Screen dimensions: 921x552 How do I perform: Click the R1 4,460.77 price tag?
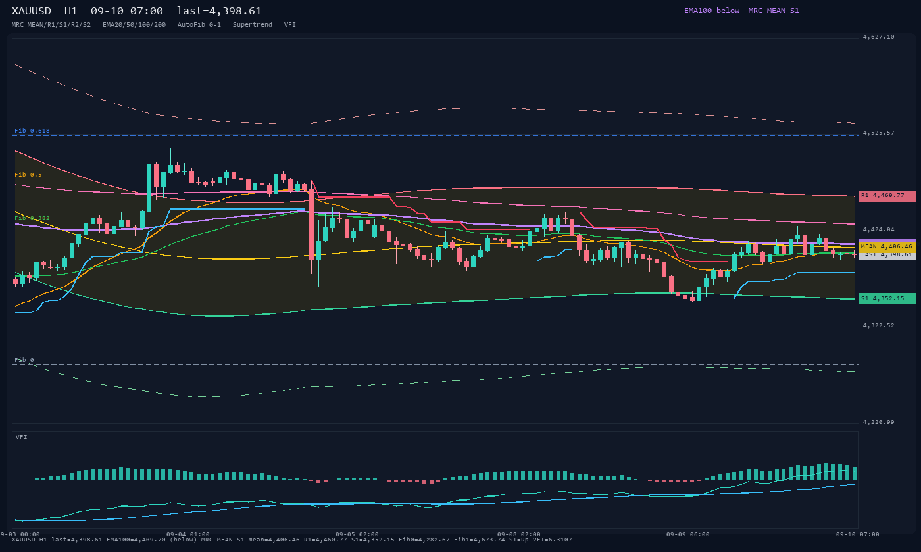887,196
